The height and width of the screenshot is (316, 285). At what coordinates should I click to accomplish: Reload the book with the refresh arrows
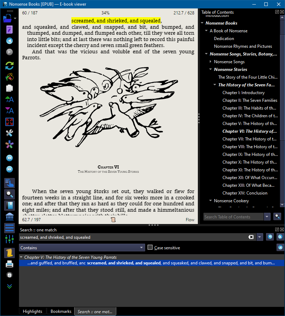pos(9,66)
